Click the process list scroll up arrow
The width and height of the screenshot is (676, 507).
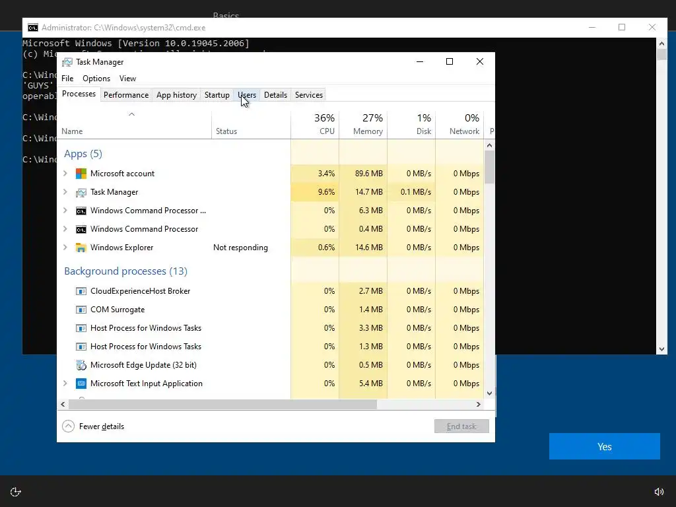pyautogui.click(x=489, y=145)
